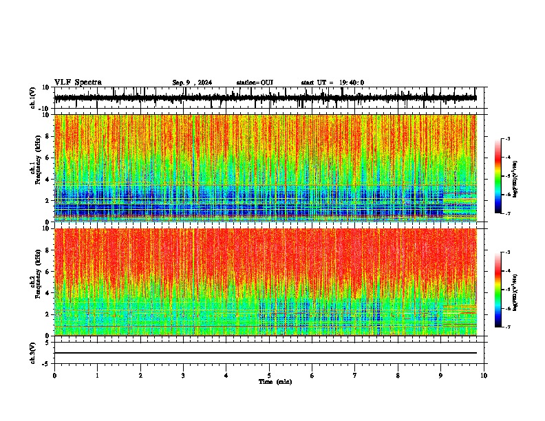Click the ch.2 spectrogram colorbar
545x421 pixels.
[498, 290]
